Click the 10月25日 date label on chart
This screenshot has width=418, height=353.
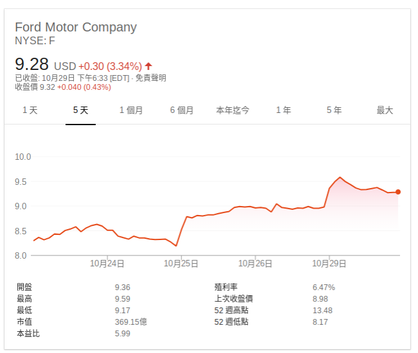pyautogui.click(x=181, y=263)
